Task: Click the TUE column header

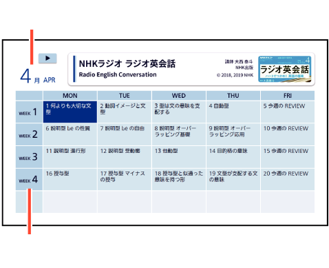Action: [x=125, y=96]
